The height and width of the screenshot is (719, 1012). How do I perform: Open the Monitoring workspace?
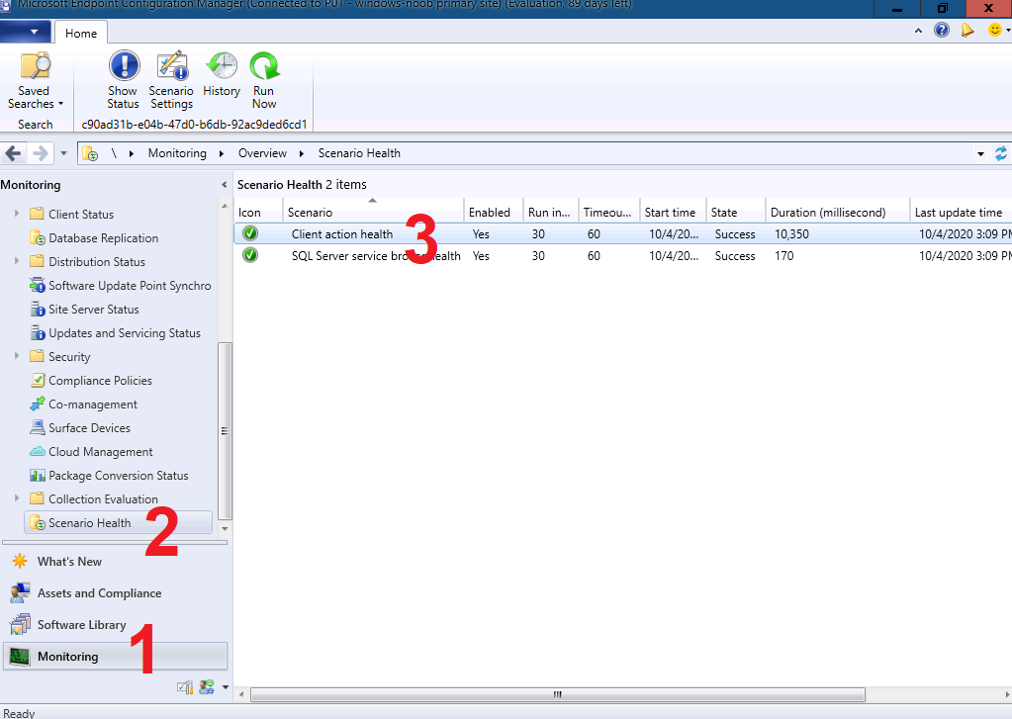click(115, 657)
